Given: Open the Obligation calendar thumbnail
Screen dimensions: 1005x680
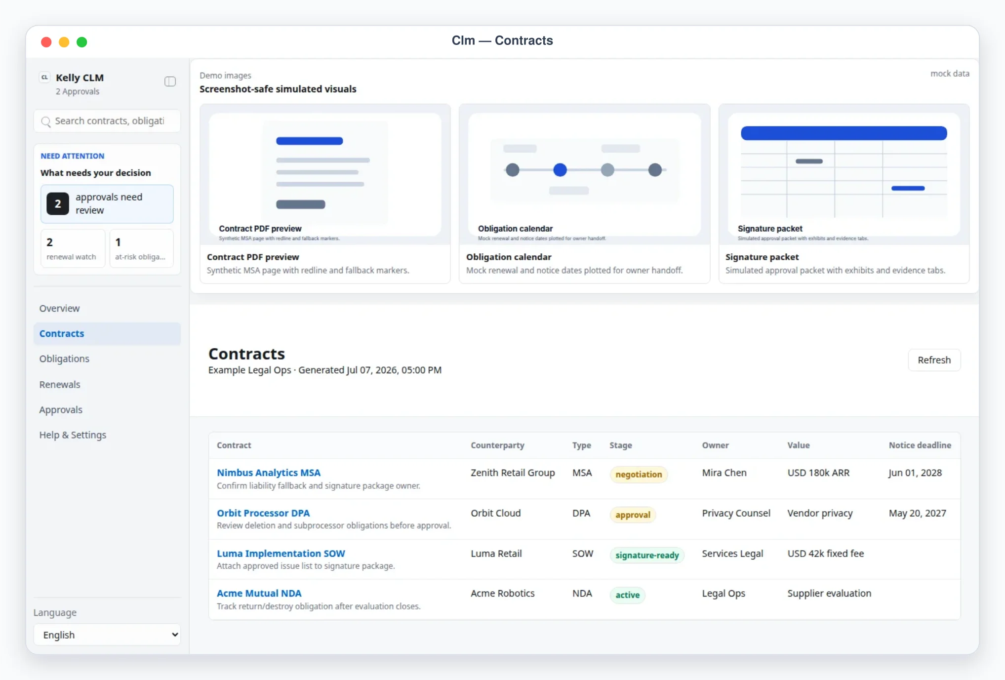Looking at the screenshot, I should (584, 174).
